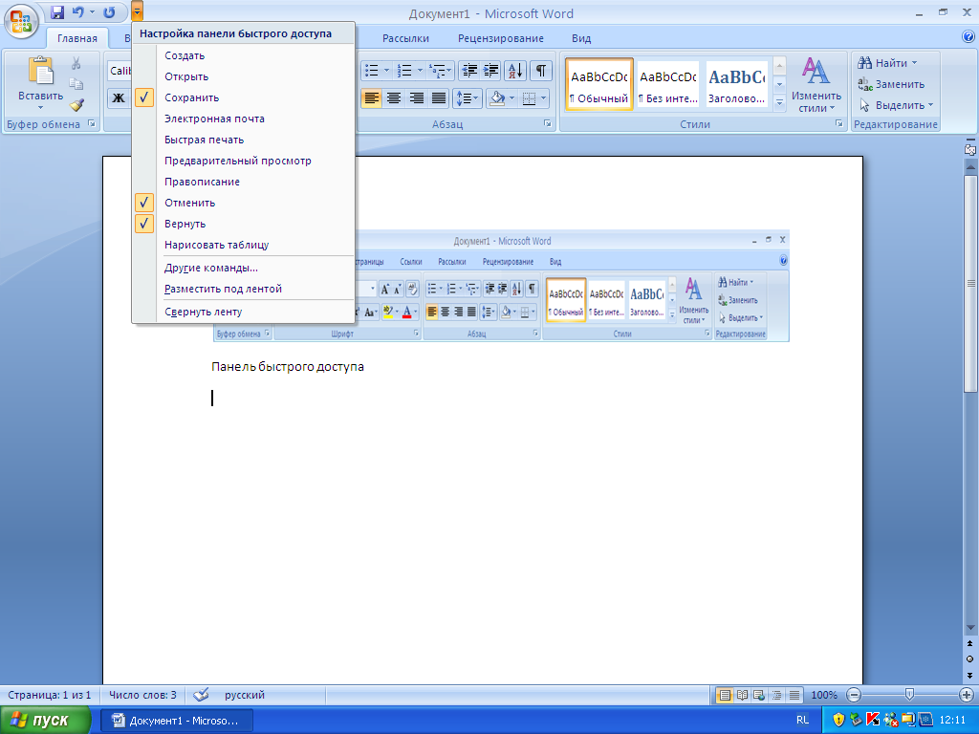Switch to Full Screen Reading view icon
Screen dimensions: 979x734
tap(742, 695)
